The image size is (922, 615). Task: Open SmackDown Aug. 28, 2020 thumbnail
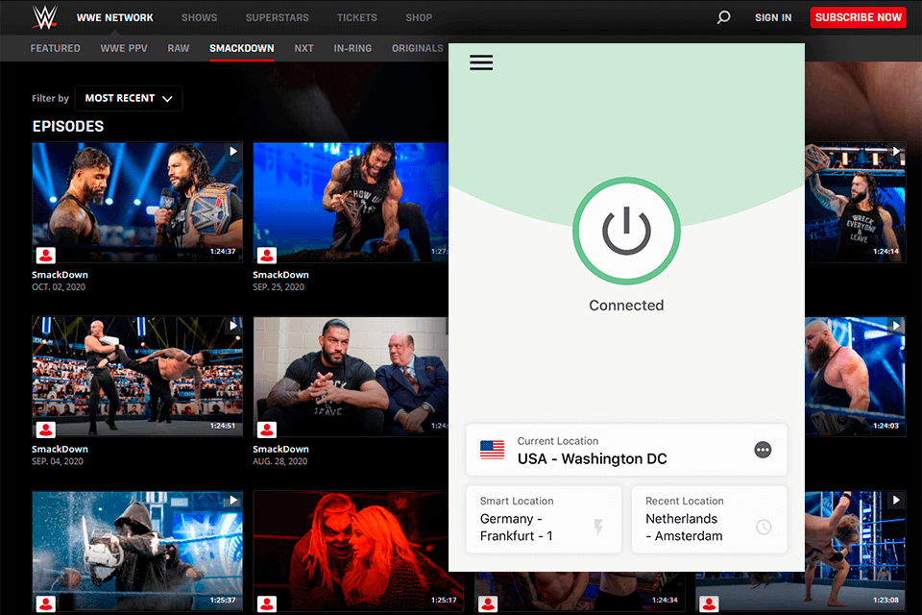[351, 377]
